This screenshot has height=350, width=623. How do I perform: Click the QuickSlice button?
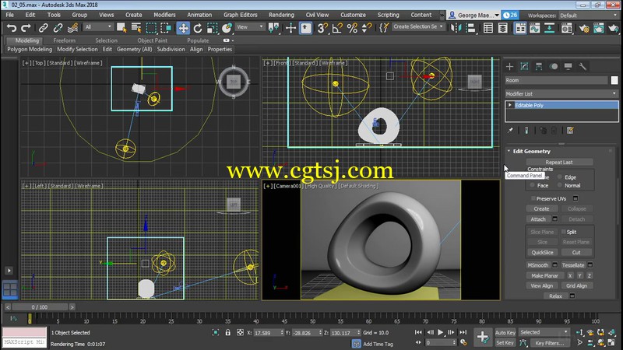542,252
